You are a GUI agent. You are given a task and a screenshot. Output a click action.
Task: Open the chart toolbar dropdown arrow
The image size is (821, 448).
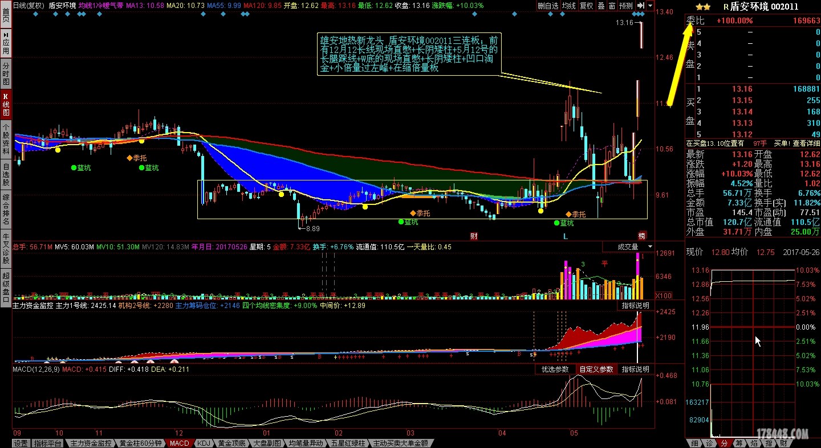pyautogui.click(x=650, y=6)
